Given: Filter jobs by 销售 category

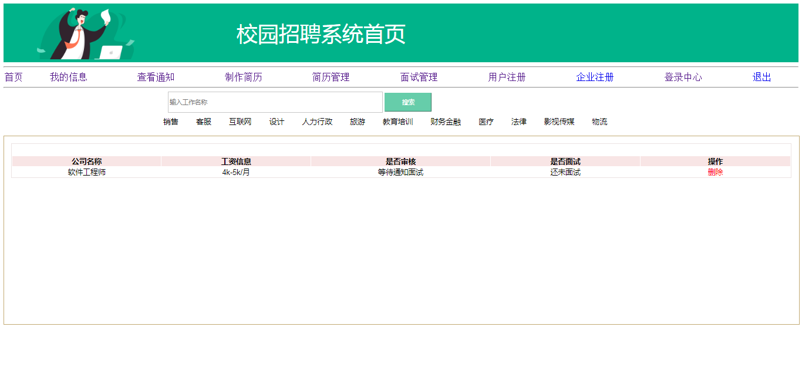Looking at the screenshot, I should [x=171, y=122].
